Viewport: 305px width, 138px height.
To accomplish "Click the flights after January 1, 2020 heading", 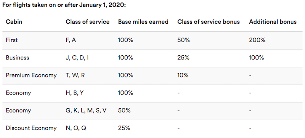I will [x=64, y=5].
